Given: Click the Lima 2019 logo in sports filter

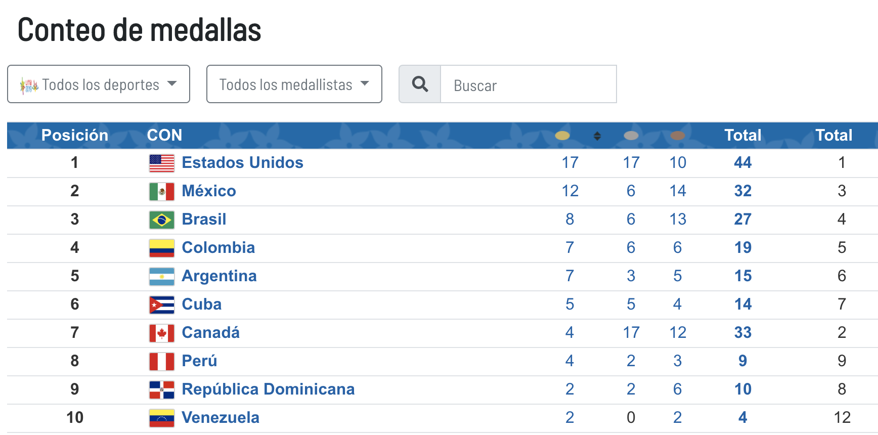Looking at the screenshot, I should tap(29, 84).
